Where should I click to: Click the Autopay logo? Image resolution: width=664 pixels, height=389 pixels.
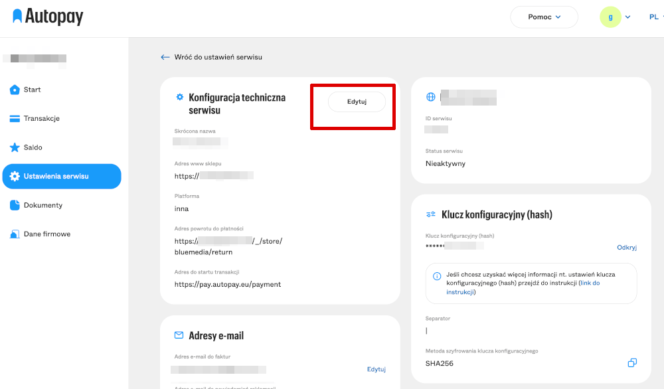point(48,17)
